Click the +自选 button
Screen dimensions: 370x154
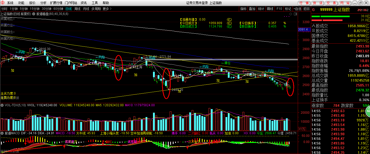tap(297, 9)
